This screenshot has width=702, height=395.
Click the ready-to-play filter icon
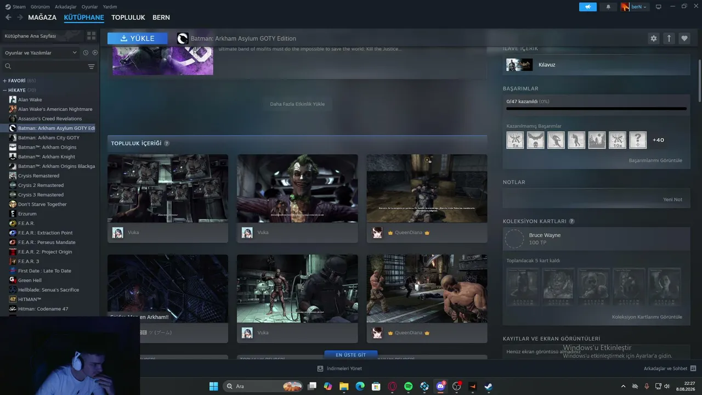tap(95, 53)
